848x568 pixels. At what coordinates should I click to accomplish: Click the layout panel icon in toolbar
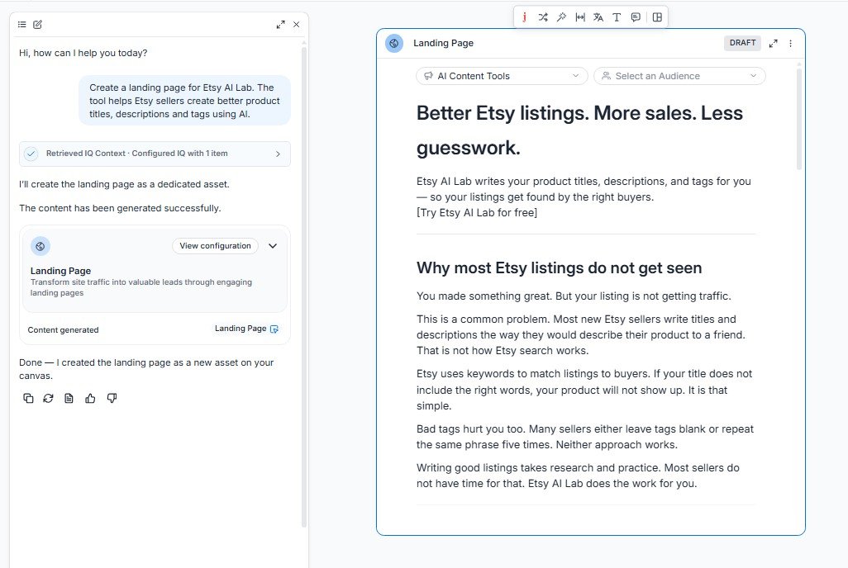(657, 17)
